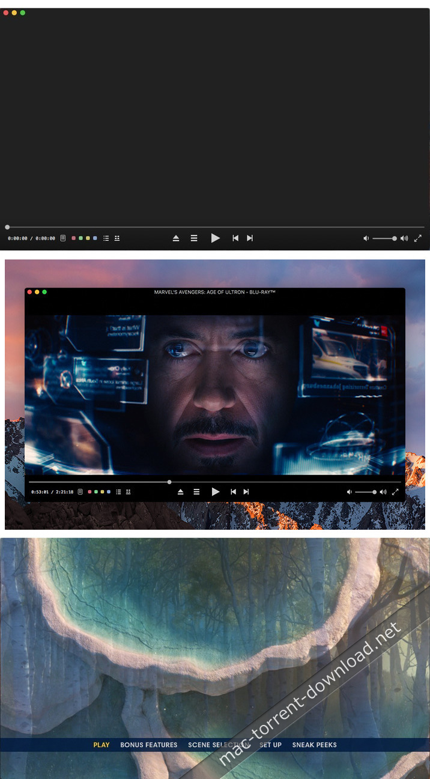
Task: Open SET UP in the disc menu
Action: pyautogui.click(x=270, y=745)
